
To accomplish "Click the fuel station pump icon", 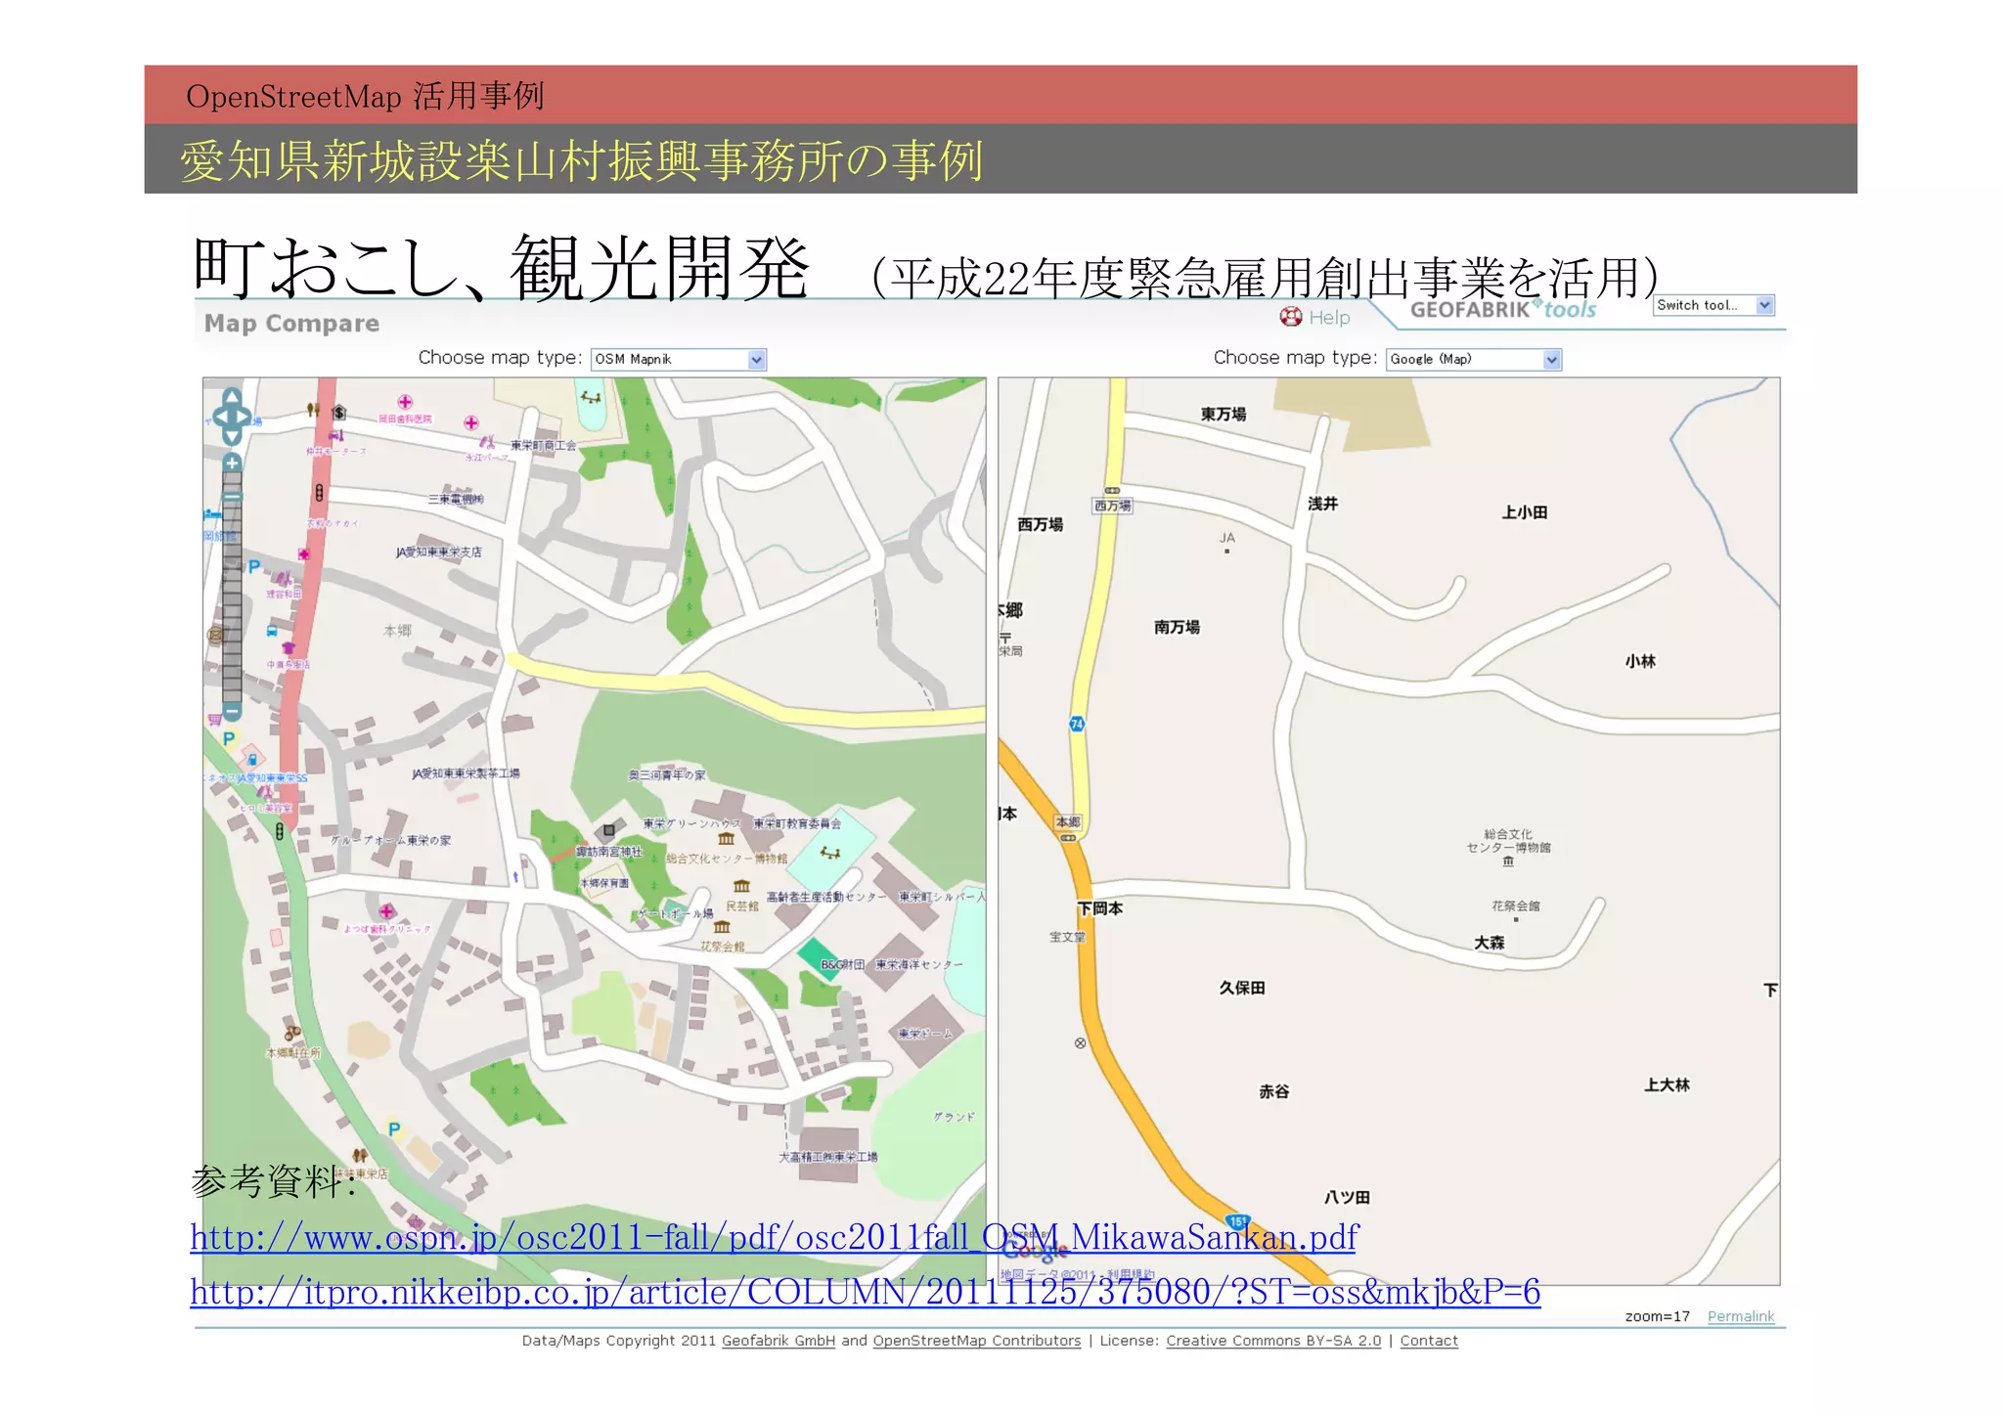I will [252, 759].
